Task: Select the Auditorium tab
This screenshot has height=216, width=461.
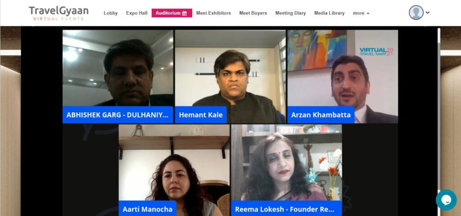Action: (172, 13)
